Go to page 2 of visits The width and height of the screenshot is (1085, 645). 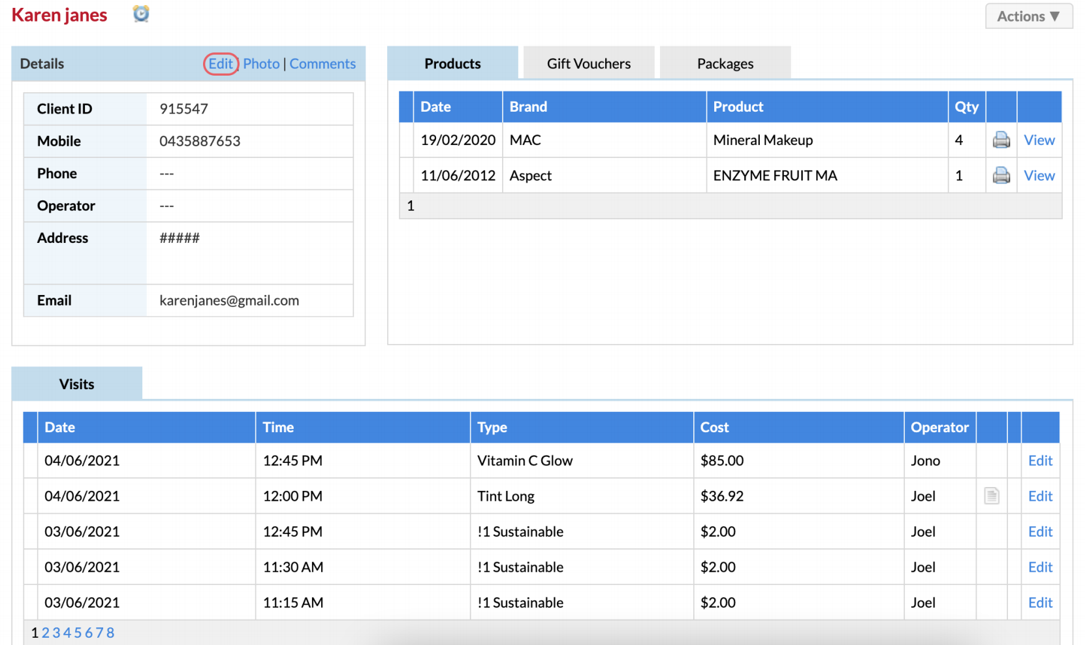45,632
